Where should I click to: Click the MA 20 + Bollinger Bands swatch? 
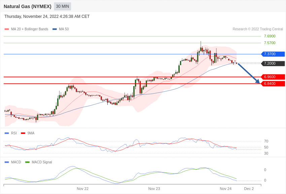[x=7, y=29]
